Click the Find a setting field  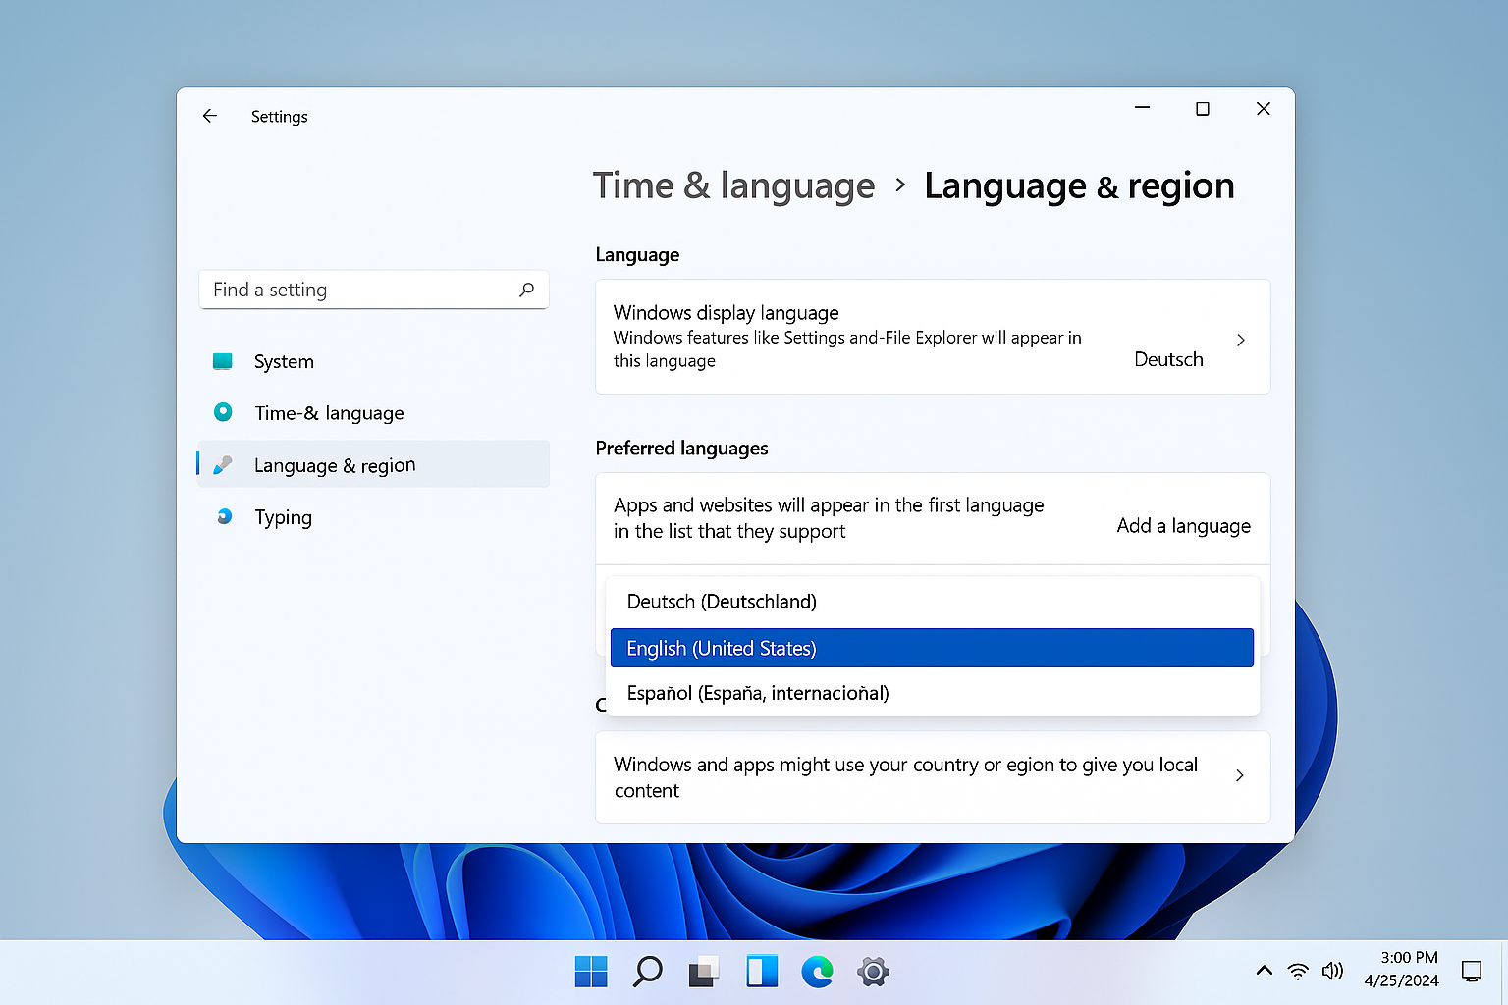click(373, 290)
